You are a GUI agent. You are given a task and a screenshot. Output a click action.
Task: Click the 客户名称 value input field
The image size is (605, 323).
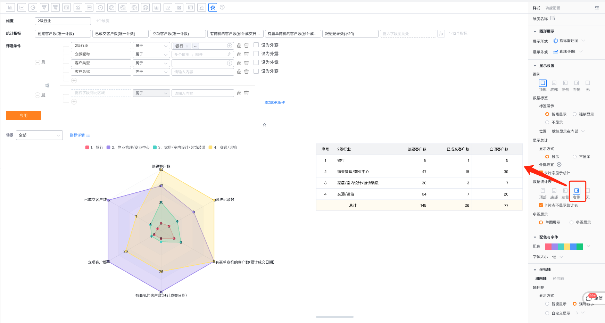pos(203,72)
